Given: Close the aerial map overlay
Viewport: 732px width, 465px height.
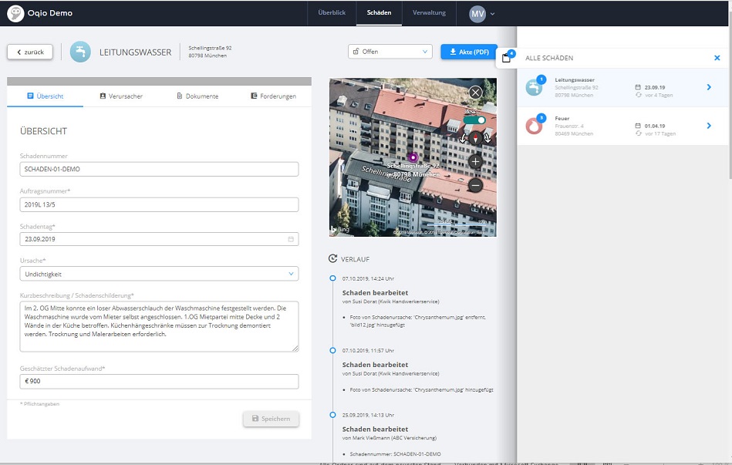Looking at the screenshot, I should pos(475,93).
